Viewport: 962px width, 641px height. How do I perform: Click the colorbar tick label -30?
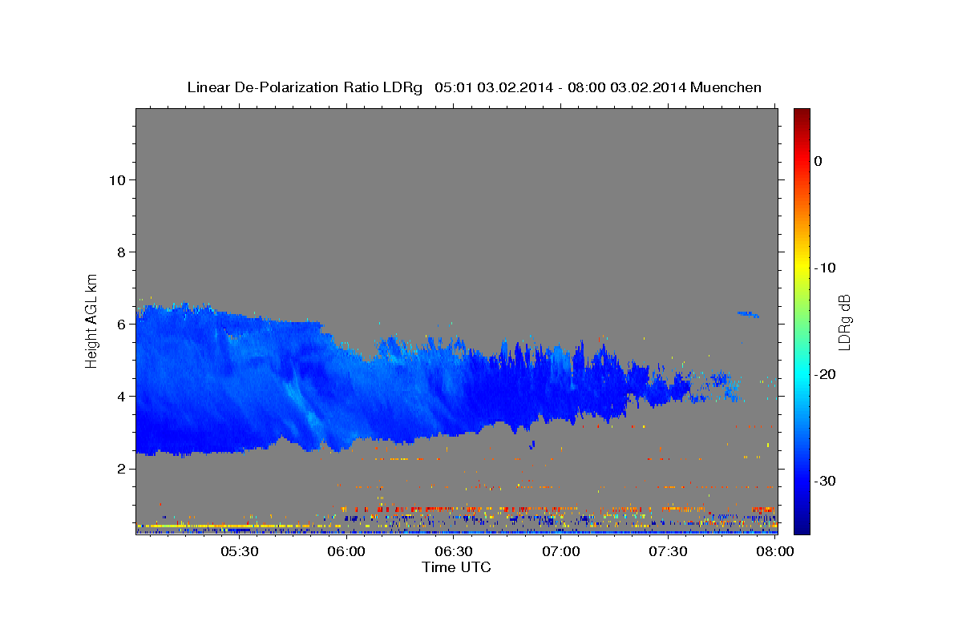(826, 481)
